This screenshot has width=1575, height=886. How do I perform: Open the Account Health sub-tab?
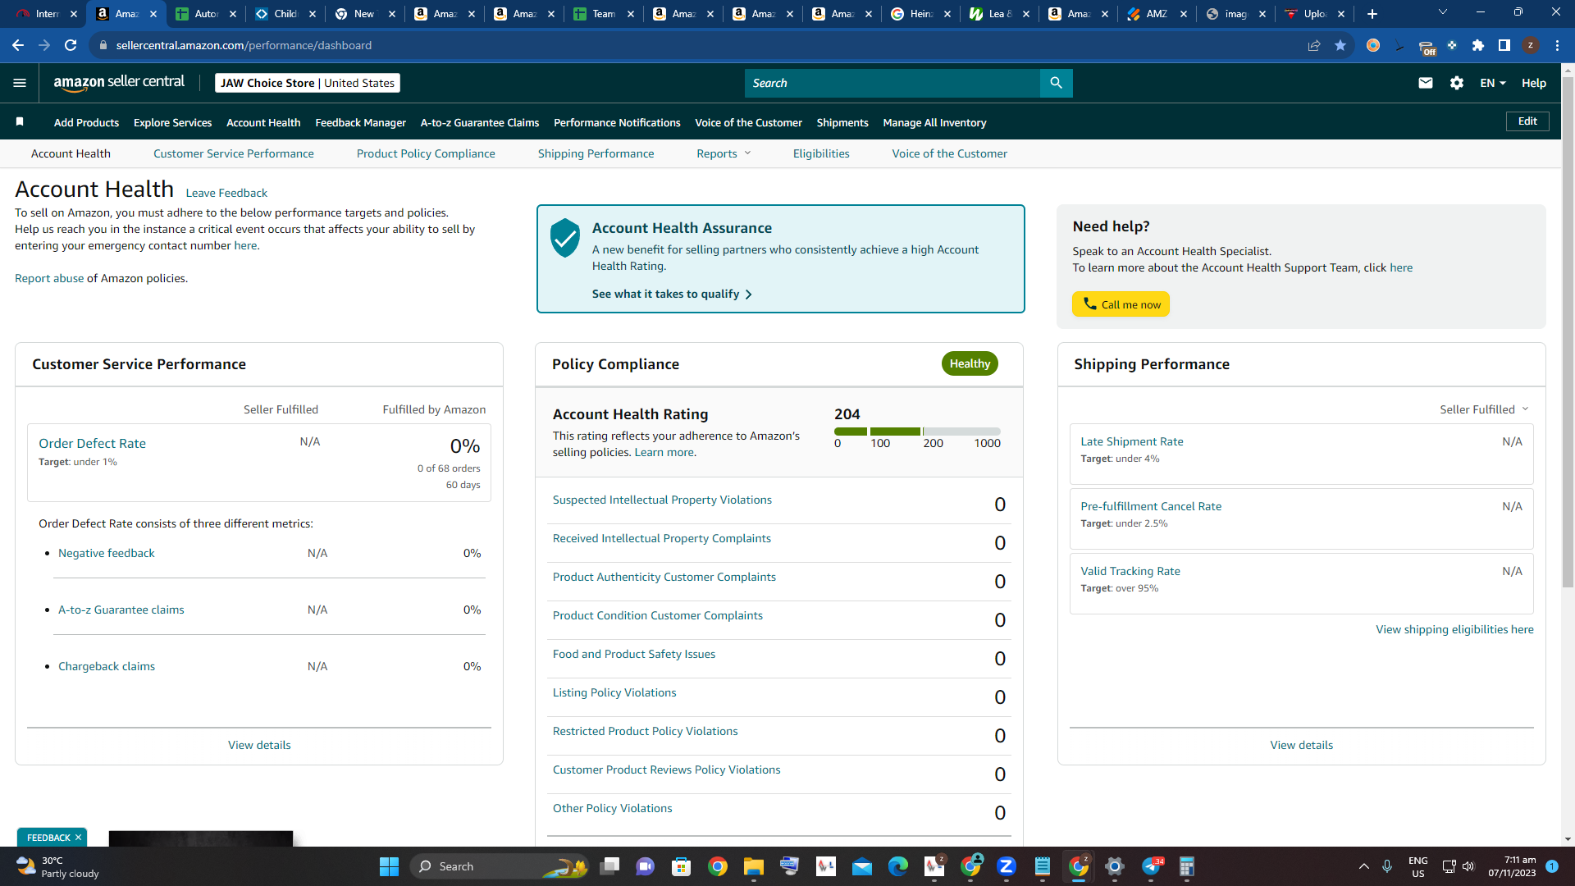pyautogui.click(x=71, y=153)
